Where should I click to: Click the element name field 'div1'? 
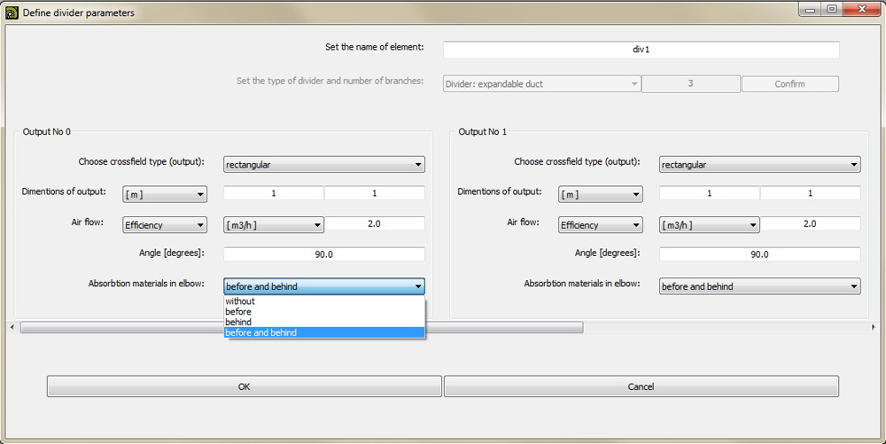coord(641,50)
